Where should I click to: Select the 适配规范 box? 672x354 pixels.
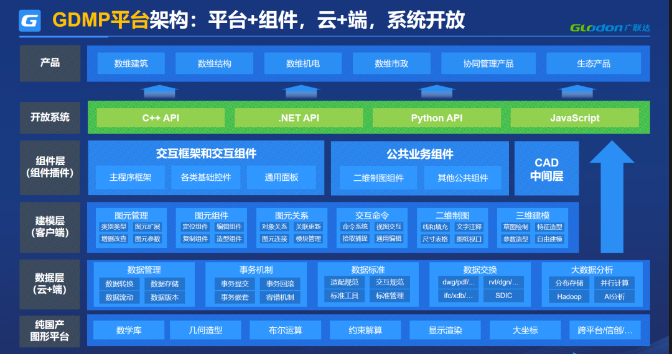(x=344, y=282)
